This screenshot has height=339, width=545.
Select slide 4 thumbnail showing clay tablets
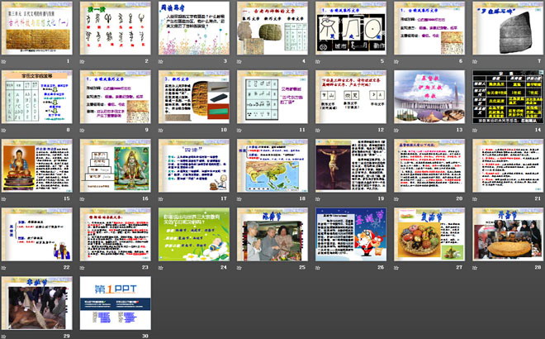coord(272,29)
